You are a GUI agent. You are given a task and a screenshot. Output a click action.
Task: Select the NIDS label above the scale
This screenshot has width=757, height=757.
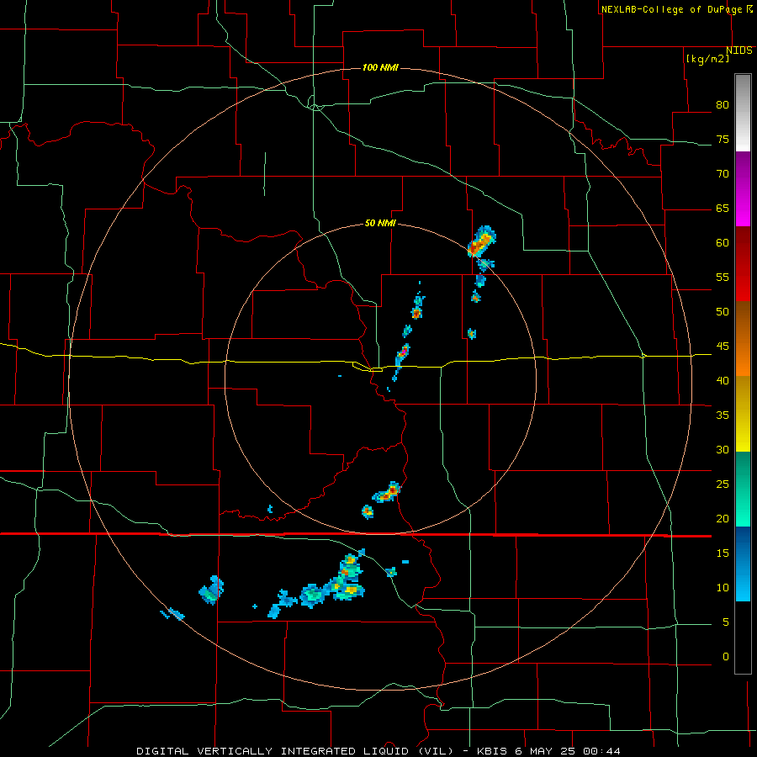click(738, 50)
